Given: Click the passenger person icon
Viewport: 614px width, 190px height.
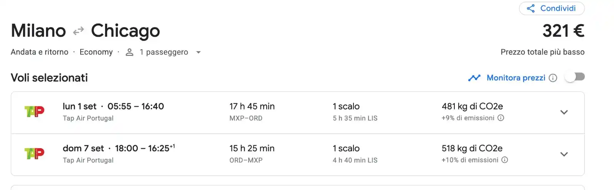Looking at the screenshot, I should pyautogui.click(x=130, y=52).
